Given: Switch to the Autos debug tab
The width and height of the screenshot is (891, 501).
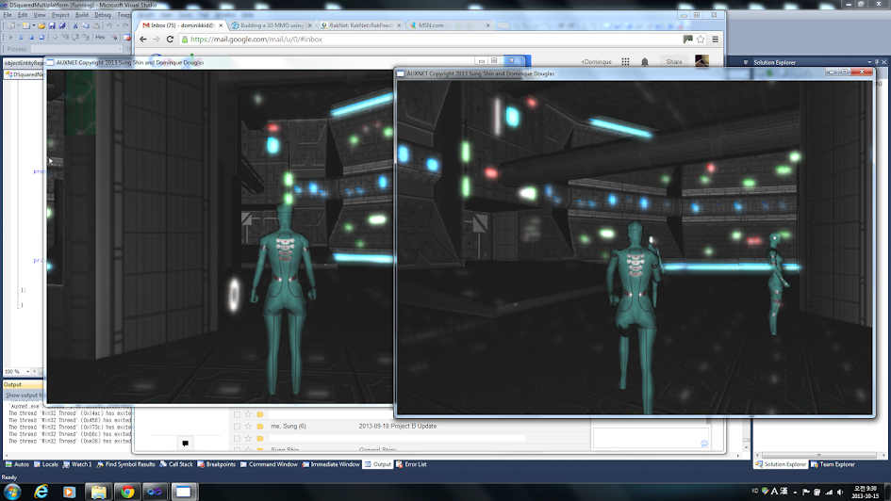Looking at the screenshot, I should click(17, 464).
